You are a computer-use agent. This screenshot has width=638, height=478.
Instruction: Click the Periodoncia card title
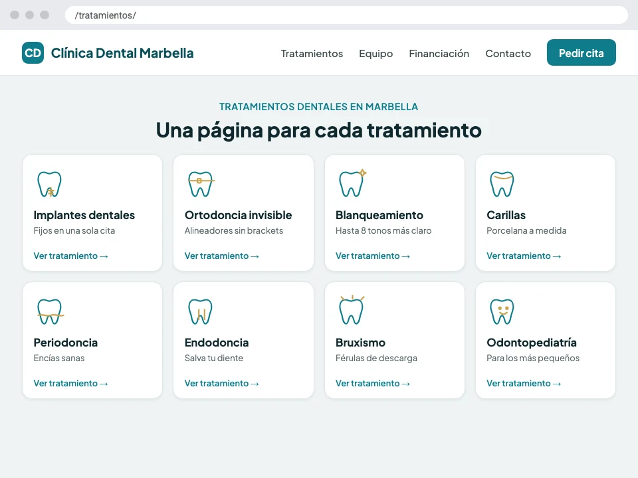click(66, 343)
